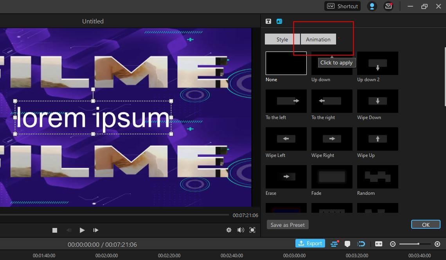Image resolution: width=446 pixels, height=260 pixels.
Task: Apply the Up down 2 animation
Action: (378, 63)
